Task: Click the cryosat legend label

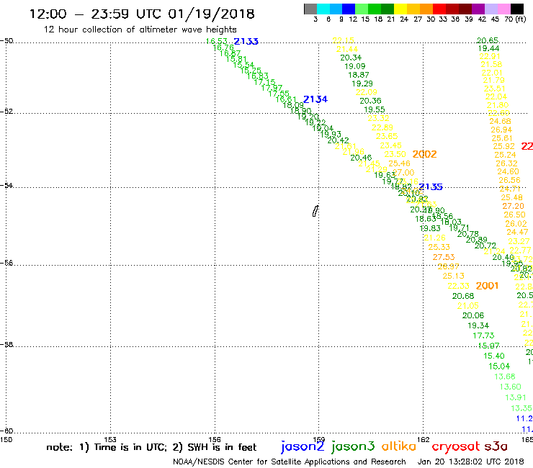Action: click(456, 447)
